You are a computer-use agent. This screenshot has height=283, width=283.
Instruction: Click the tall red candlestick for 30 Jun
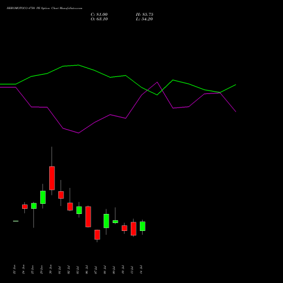coord(52,178)
